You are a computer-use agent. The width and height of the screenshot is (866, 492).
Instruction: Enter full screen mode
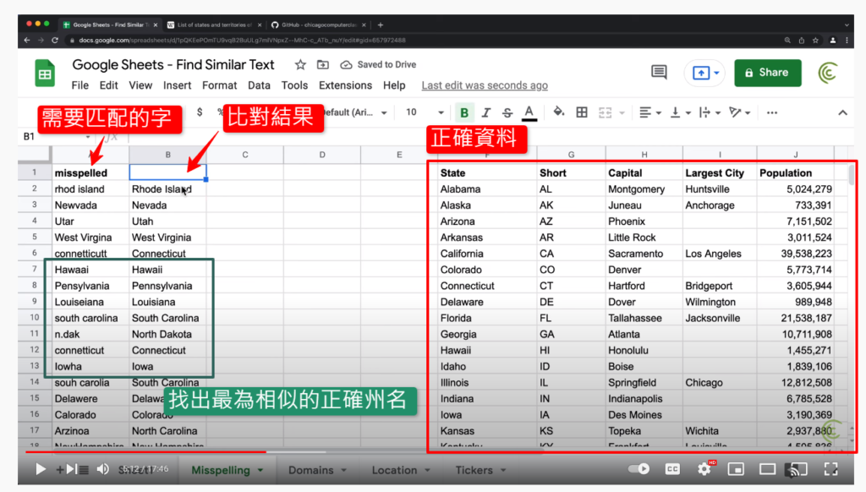(x=831, y=469)
